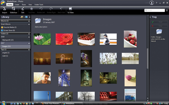Select the man's portrait thumbnail
Viewport: 169px width, 105px height.
coord(42,78)
